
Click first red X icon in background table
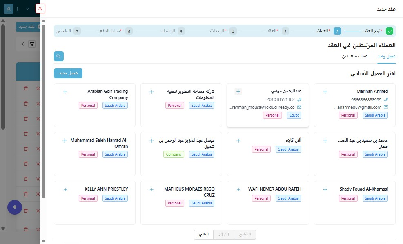pyautogui.click(x=38, y=88)
